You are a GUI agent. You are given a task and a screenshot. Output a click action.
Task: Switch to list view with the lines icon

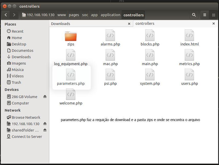tap(205, 15)
